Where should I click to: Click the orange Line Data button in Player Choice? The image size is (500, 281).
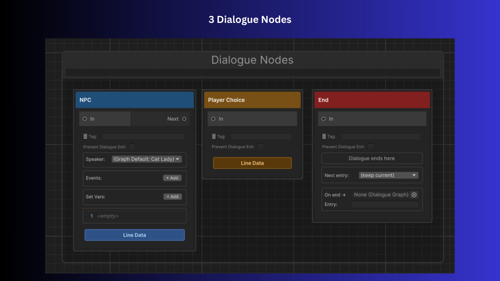[252, 163]
